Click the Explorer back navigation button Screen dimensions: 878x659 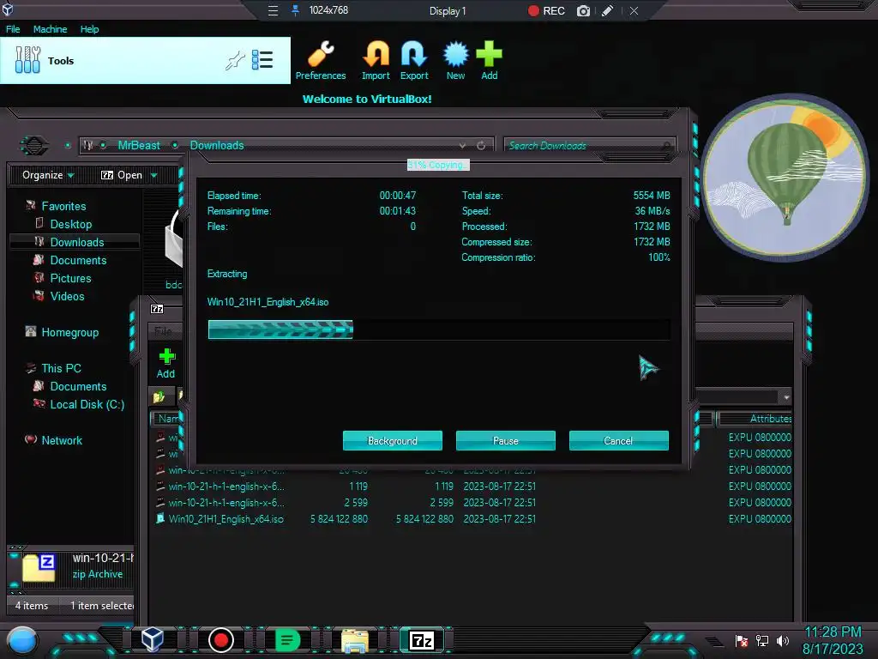pyautogui.click(x=33, y=146)
